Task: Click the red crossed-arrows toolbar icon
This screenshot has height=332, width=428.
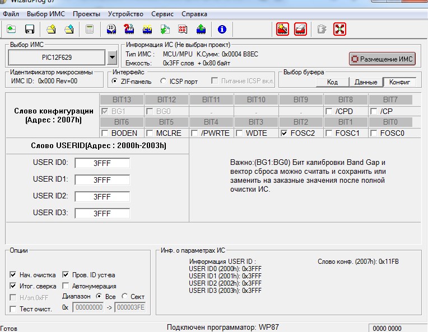Action: [340, 29]
